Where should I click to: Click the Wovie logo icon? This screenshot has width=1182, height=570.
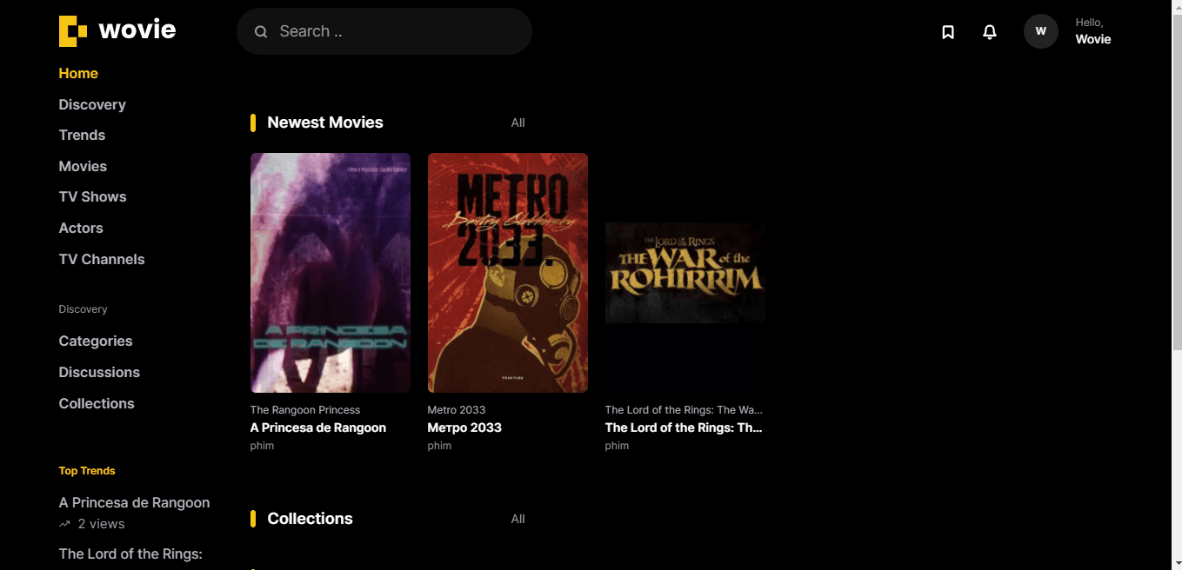point(73,31)
